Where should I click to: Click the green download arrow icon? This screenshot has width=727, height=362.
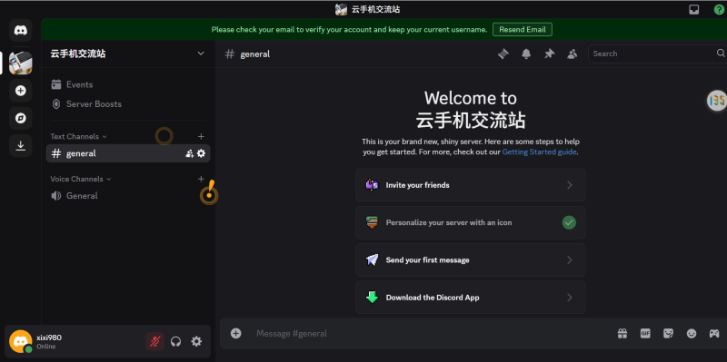pyautogui.click(x=372, y=298)
